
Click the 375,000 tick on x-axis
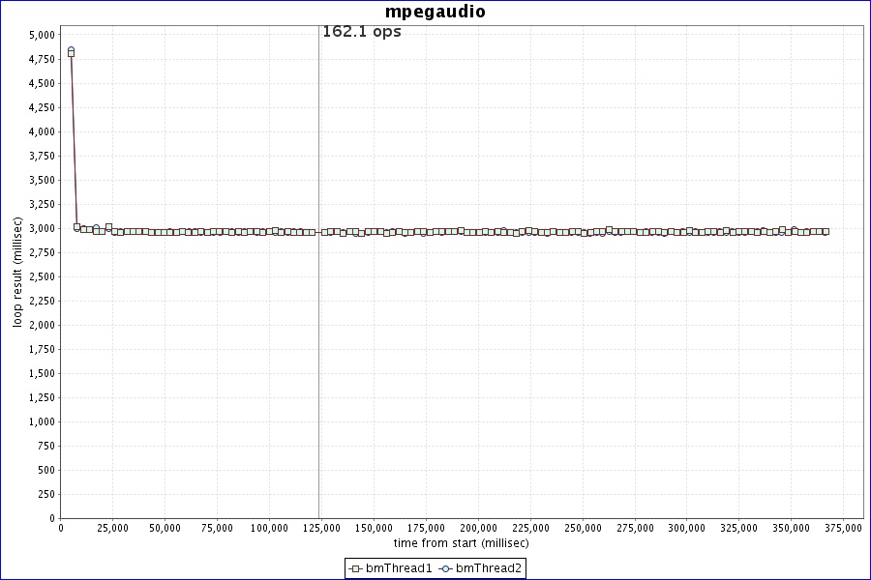click(x=843, y=528)
